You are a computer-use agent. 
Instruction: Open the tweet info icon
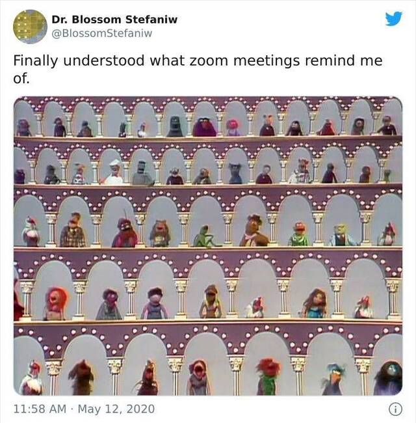tap(395, 409)
